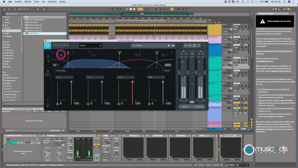Toggle Oversampling in Ozone Exciter
This screenshot has height=168, width=298.
pyautogui.click(x=60, y=71)
